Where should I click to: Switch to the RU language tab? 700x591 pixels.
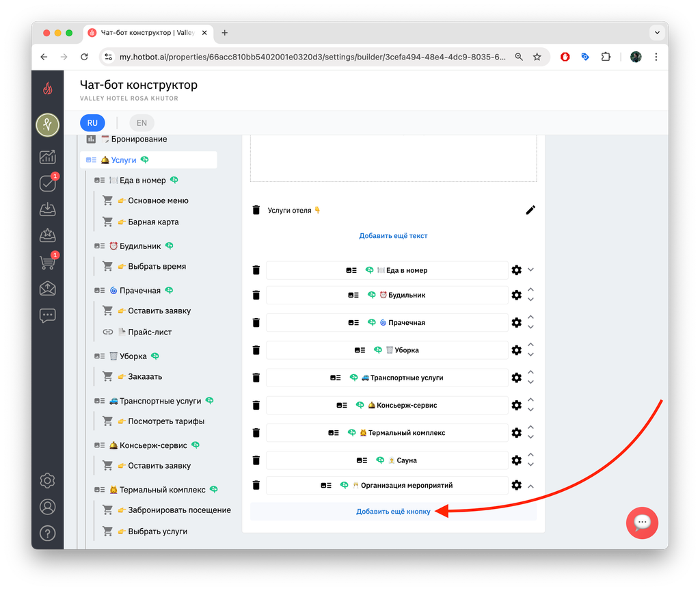pyautogui.click(x=92, y=123)
